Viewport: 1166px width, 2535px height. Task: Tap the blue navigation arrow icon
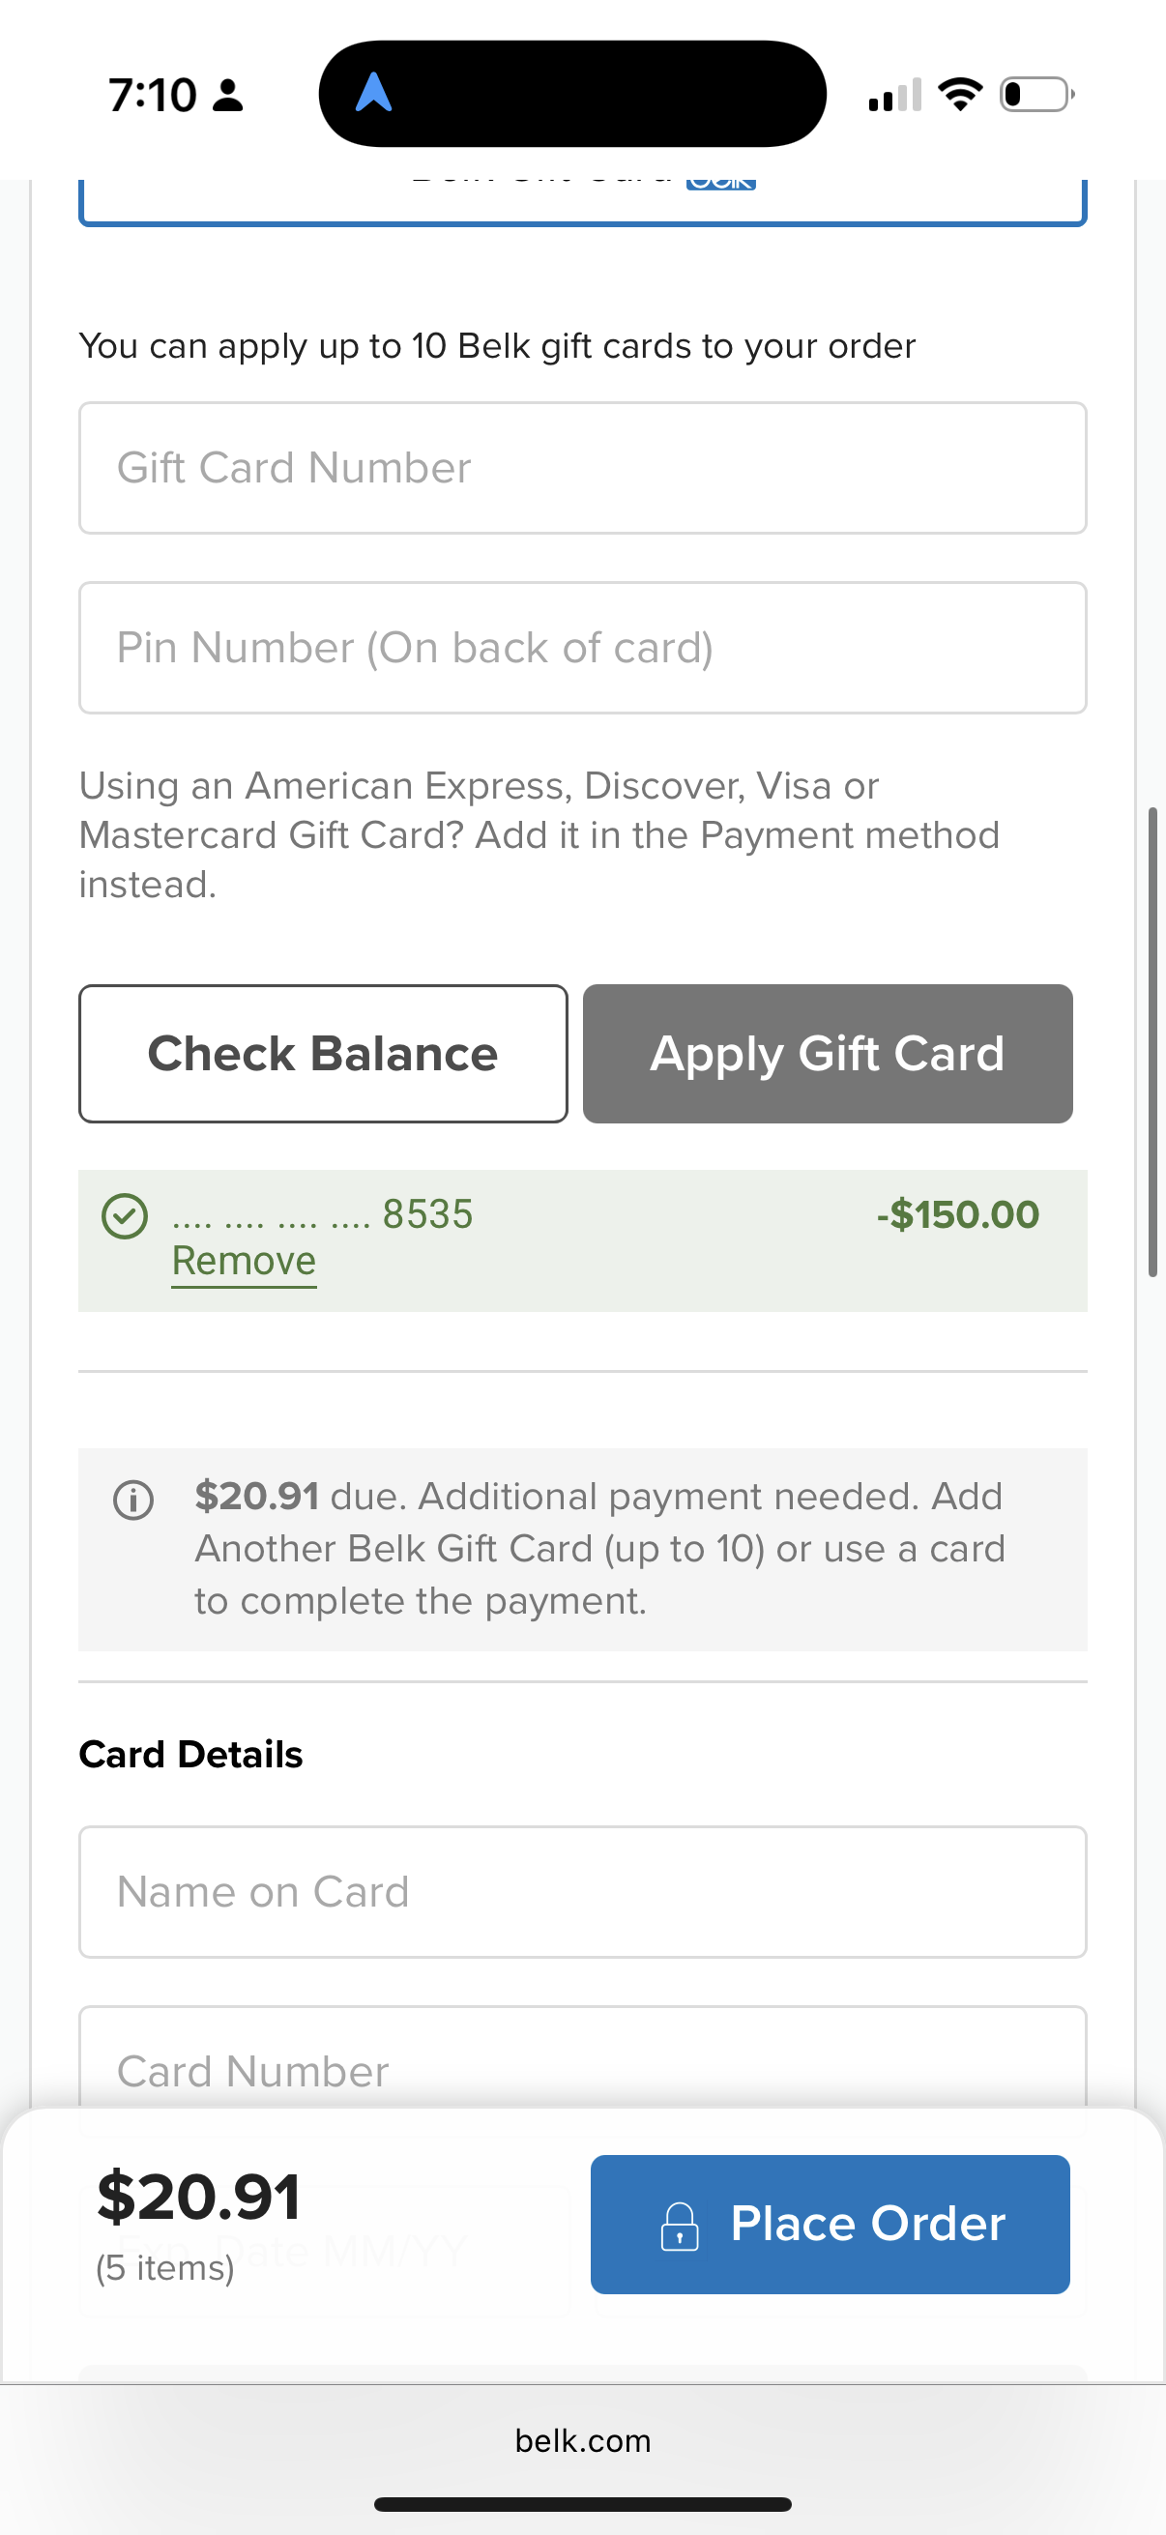tap(374, 94)
